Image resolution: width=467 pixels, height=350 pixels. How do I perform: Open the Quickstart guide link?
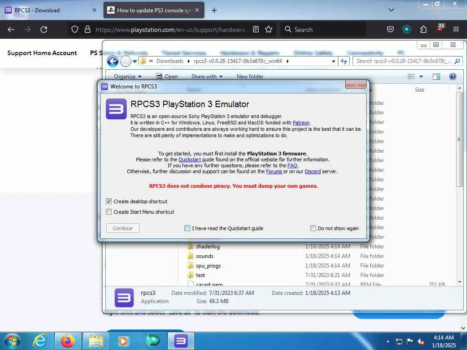point(189,160)
